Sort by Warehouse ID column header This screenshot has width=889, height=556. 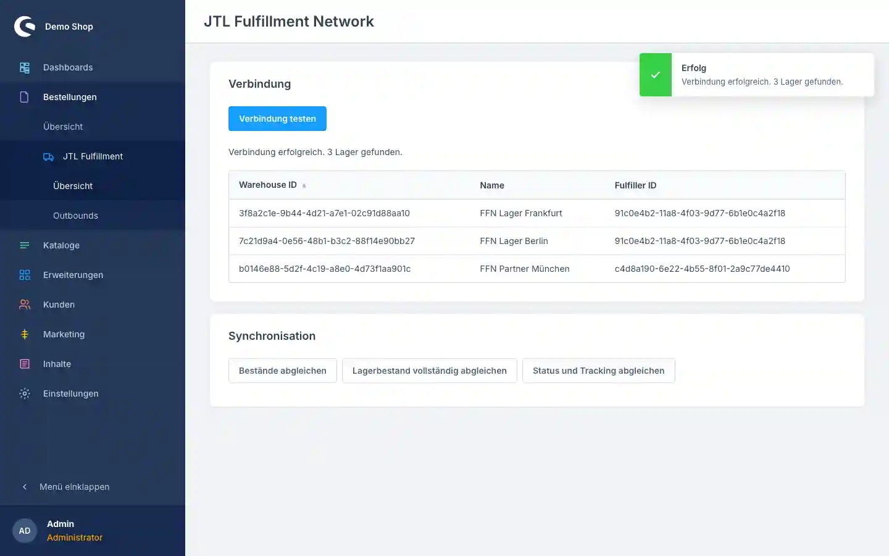268,185
